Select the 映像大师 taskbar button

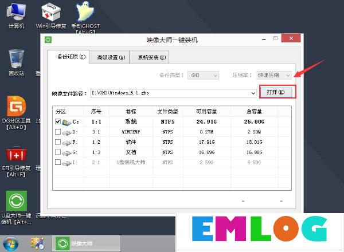(86, 243)
